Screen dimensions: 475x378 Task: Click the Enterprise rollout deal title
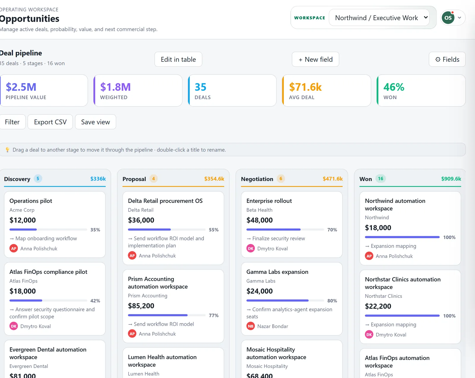coord(269,201)
